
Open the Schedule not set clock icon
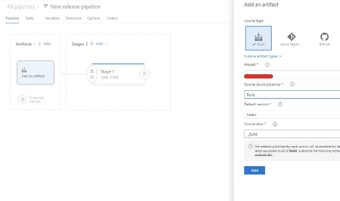(x=23, y=100)
